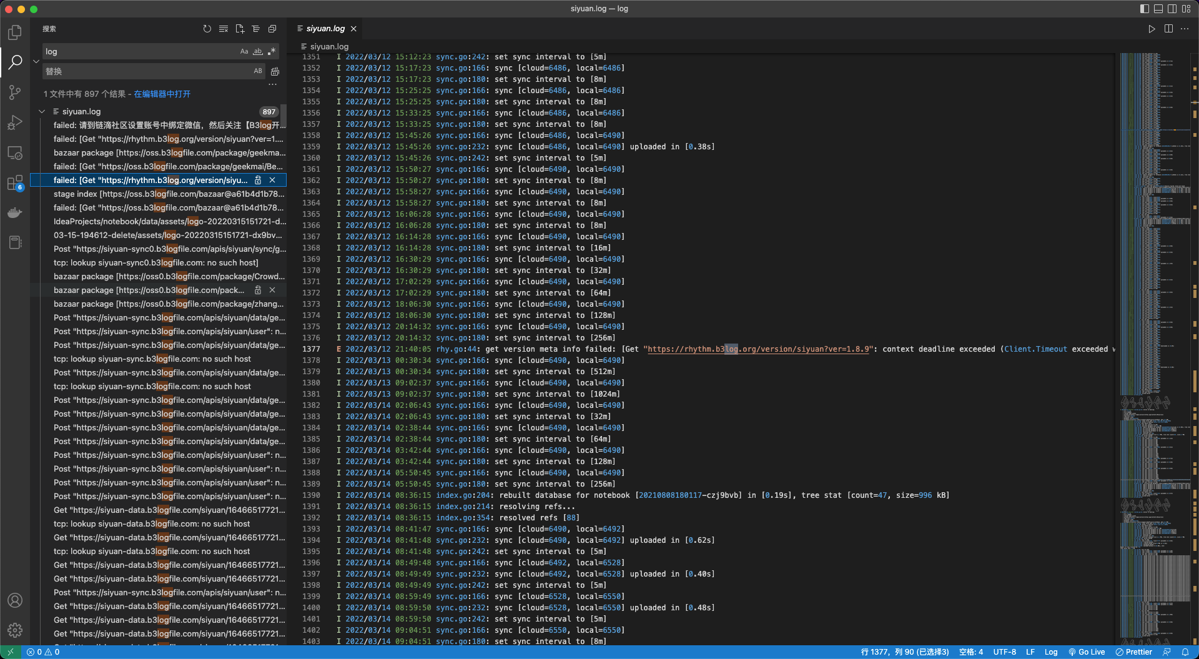Toggle Match Case in search box
This screenshot has height=659, width=1199.
click(244, 52)
